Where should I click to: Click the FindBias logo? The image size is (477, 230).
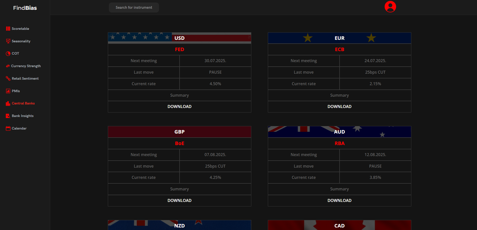click(25, 8)
